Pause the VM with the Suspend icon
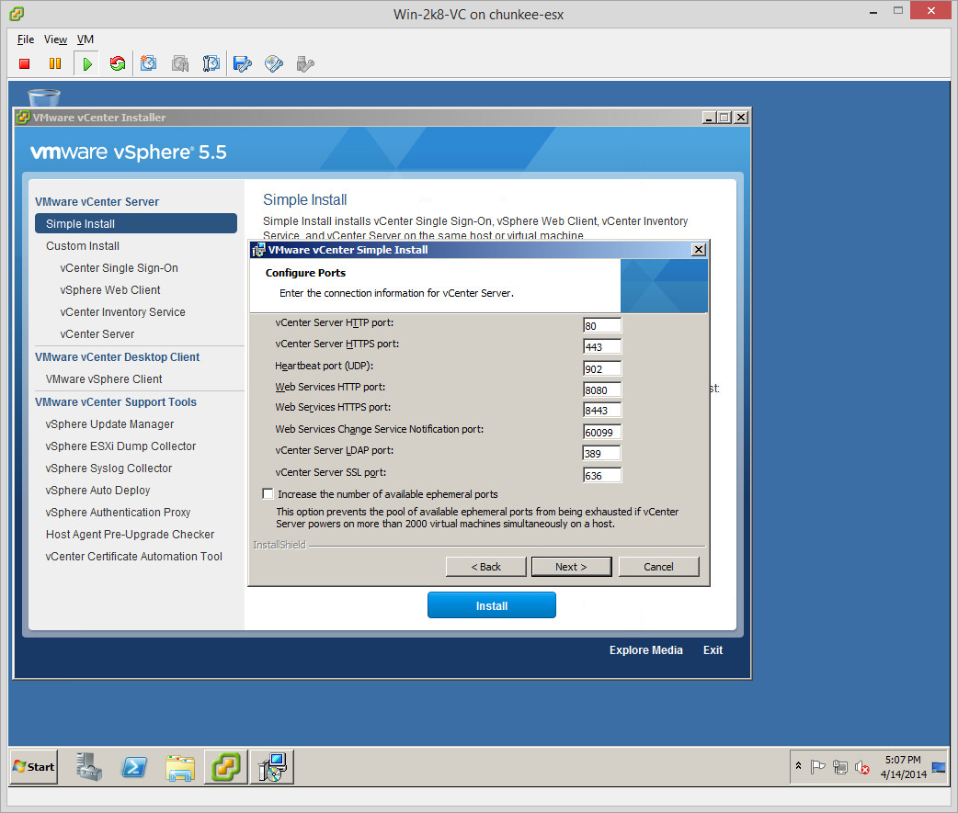The image size is (958, 813). pos(55,63)
